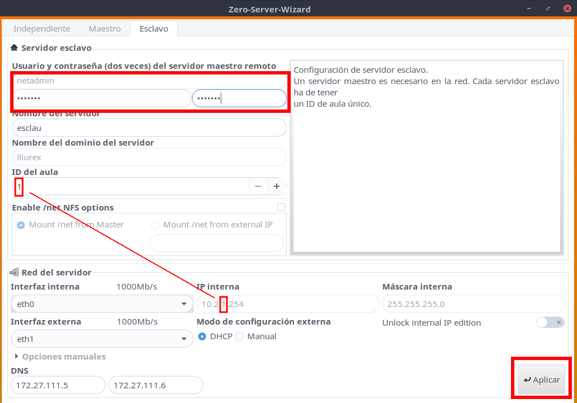577x403 pixels.
Task: Select the DHCP radio button
Action: (x=202, y=336)
